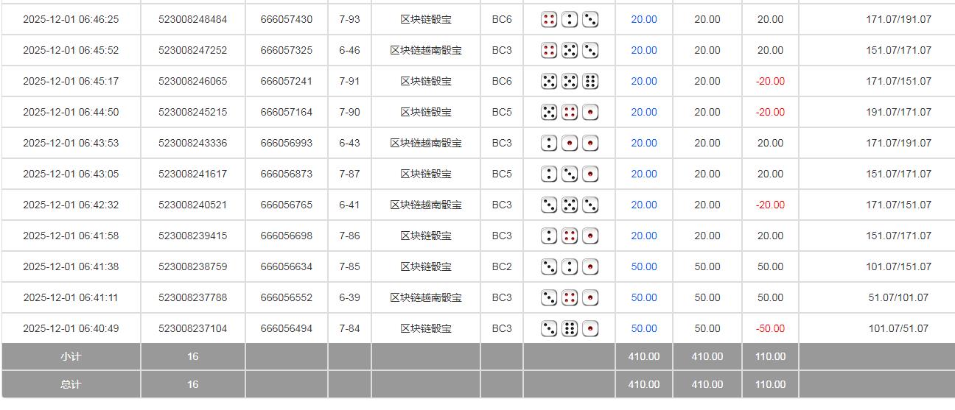Screen dimensions: 955x410
Task: Click balance 101.07/151.07
Action: 898,267
